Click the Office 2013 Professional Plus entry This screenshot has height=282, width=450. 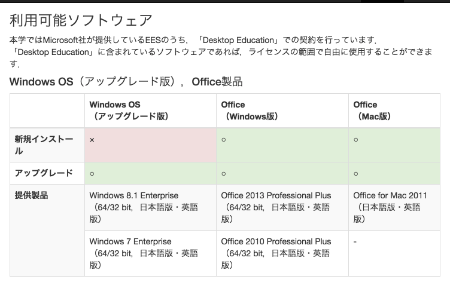[x=276, y=195]
